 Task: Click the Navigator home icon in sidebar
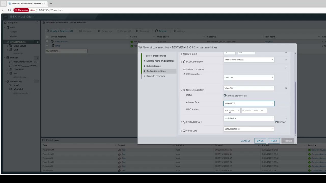click(5, 23)
